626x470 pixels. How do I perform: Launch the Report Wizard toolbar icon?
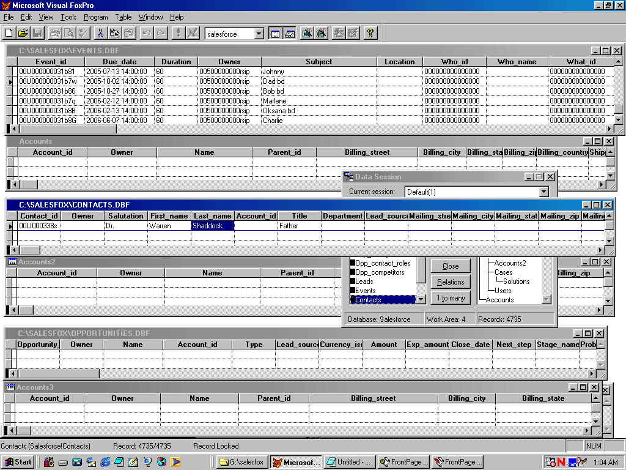[322, 33]
